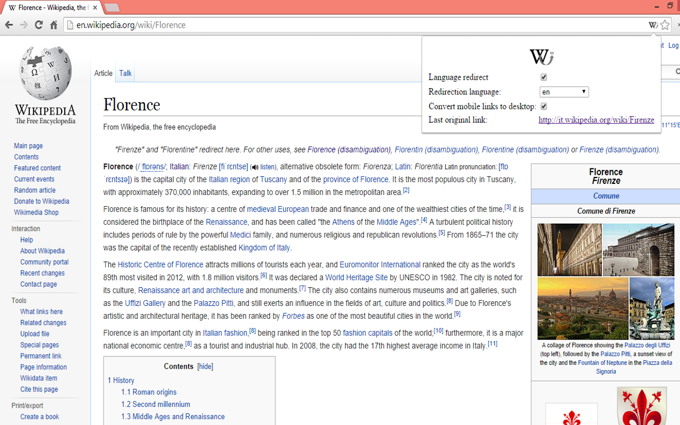Toggle Convert mobile links to desktop checkbox
The image size is (680, 425).
543,106
